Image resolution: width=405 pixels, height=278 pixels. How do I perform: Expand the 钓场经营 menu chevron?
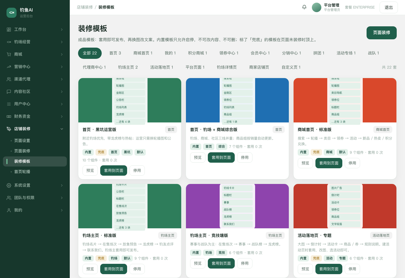(x=62, y=42)
